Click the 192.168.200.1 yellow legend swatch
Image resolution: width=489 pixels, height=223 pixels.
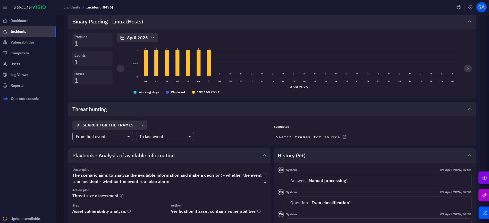point(193,92)
